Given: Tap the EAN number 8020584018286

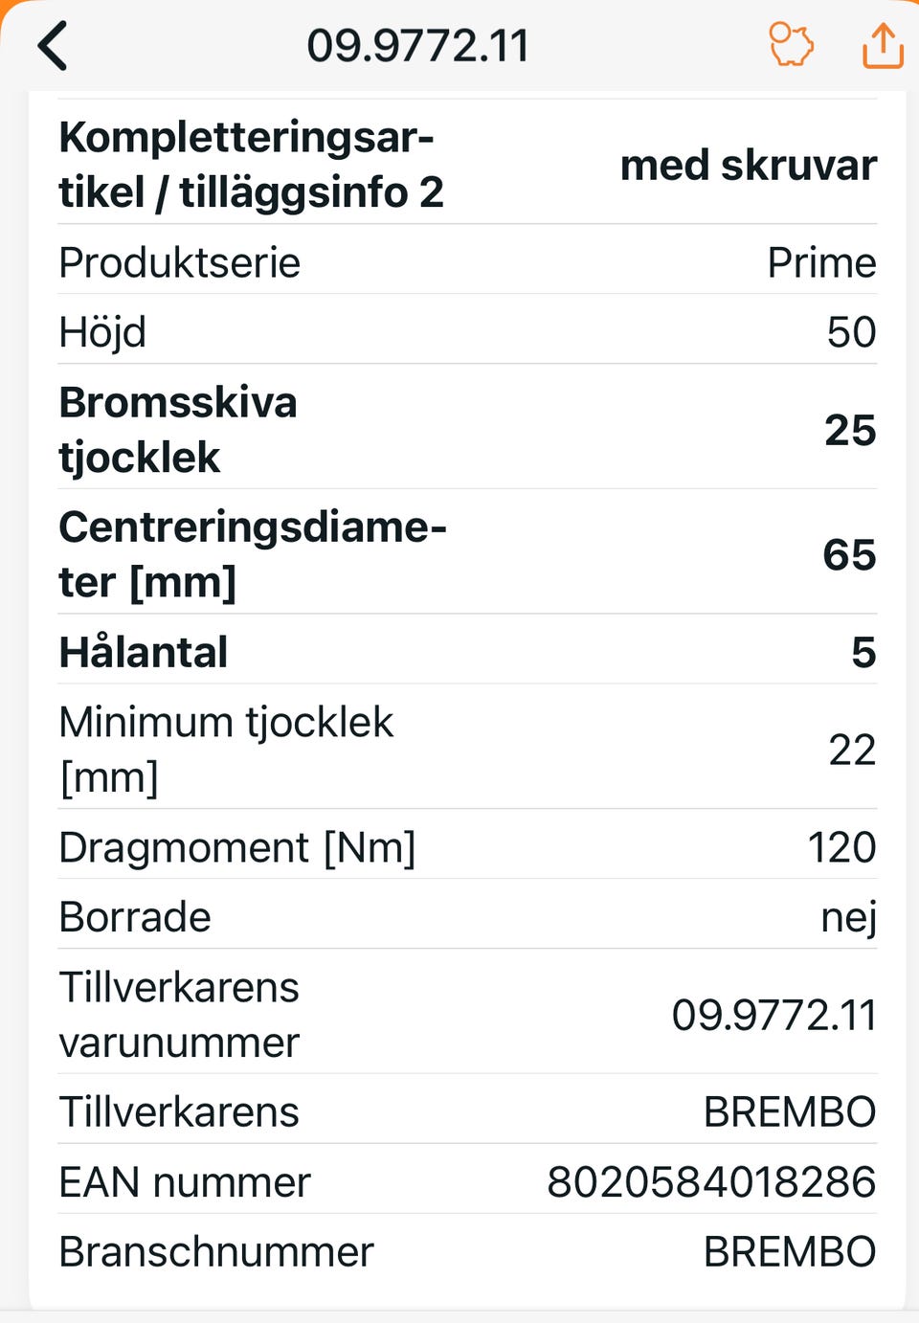Looking at the screenshot, I should pyautogui.click(x=711, y=1182).
